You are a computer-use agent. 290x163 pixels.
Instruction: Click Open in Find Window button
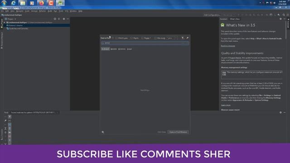[178, 132]
